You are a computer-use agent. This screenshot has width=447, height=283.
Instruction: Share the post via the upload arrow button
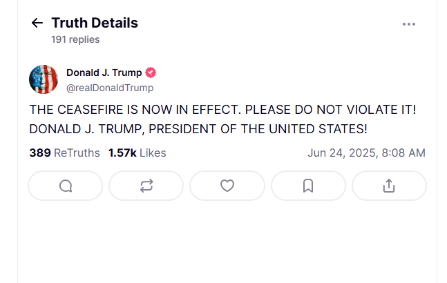[389, 186]
